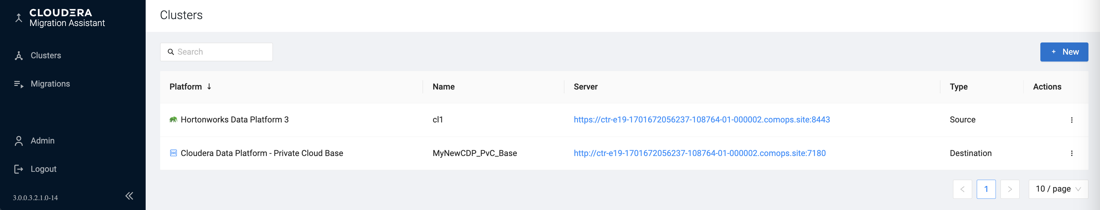Click the Logout icon in sidebar
This screenshot has width=1100, height=210.
tap(19, 170)
